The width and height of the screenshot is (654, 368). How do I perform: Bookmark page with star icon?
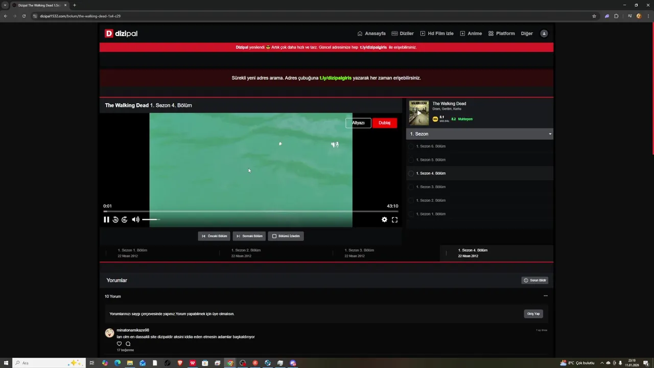(594, 16)
